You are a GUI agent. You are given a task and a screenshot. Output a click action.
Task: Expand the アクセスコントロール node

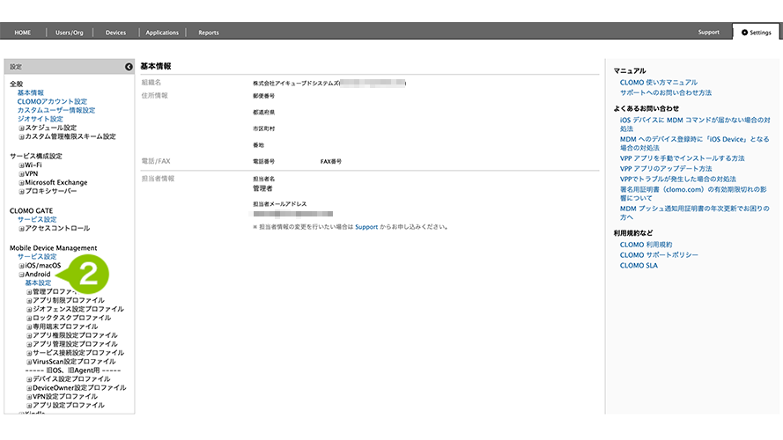tap(21, 229)
